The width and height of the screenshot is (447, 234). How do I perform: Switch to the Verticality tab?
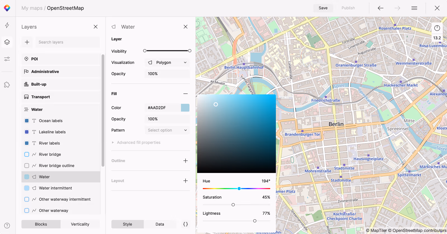click(80, 224)
